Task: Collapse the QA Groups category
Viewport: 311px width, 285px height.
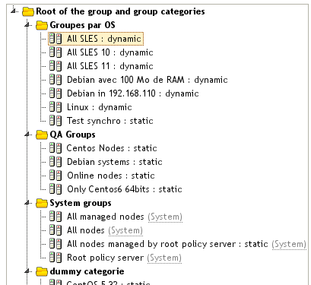Action: click(x=27, y=134)
